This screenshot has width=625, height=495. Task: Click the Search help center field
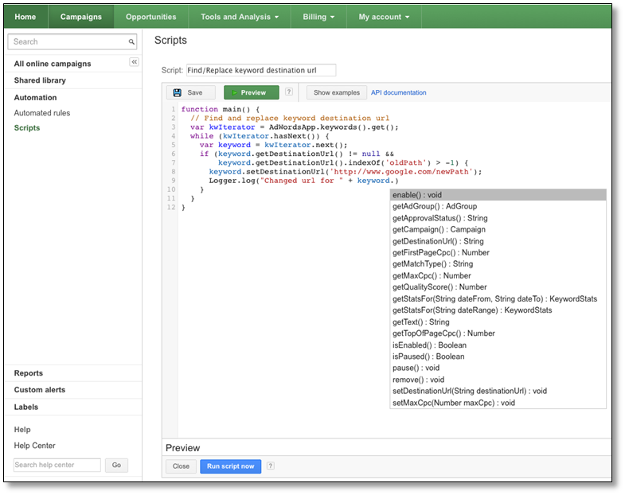[57, 465]
